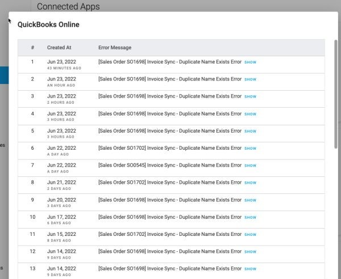341x279 pixels.
Task: Click the Jun 17, 2022 date cell
Action: [x=61, y=217]
